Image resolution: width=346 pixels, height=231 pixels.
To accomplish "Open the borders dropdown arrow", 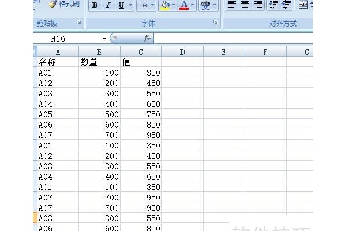I will (152, 5).
